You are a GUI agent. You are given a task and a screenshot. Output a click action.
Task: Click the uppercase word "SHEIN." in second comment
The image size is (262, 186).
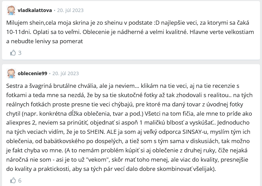[x=96, y=132]
